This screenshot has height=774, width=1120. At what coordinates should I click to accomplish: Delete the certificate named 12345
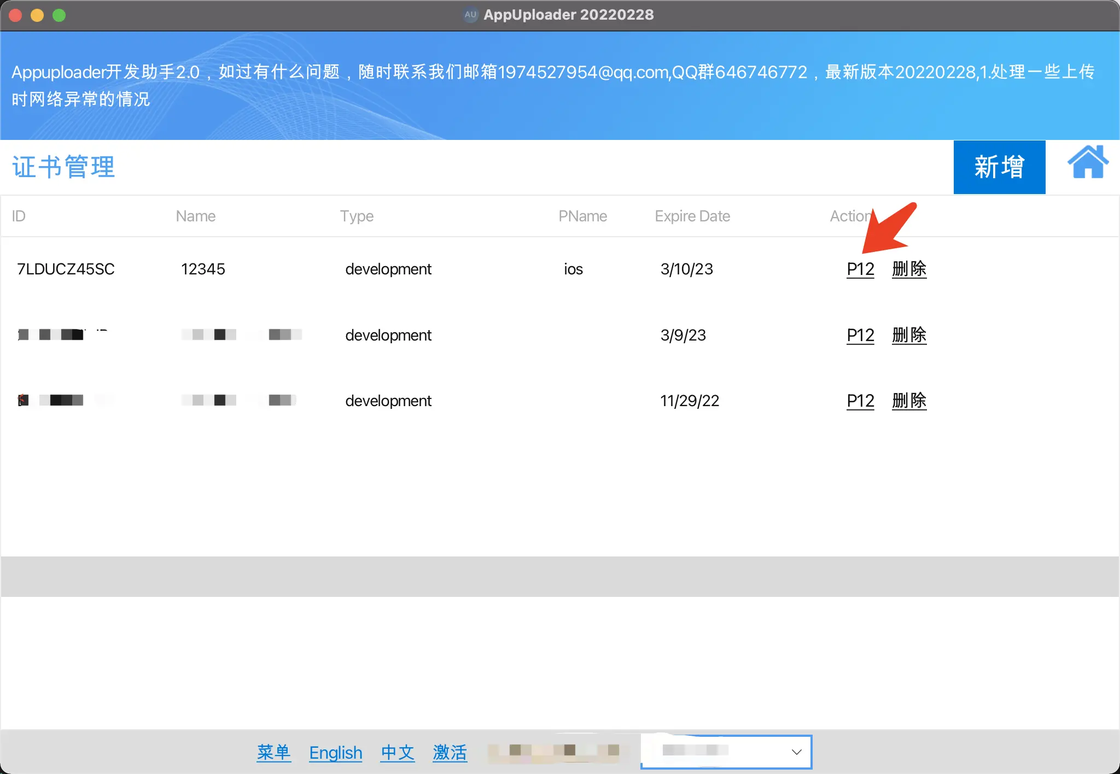909,269
